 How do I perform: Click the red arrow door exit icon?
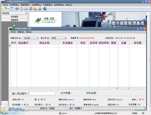(x=44, y=9)
